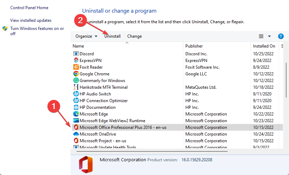Click the Foxit Reader icon

[76, 67]
